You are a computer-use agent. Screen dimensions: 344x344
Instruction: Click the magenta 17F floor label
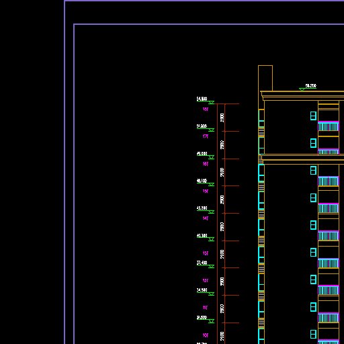tap(206, 136)
